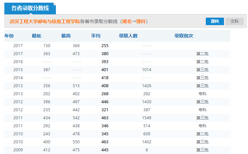Select average score 346 in 2011 专科 row

pos(105,126)
